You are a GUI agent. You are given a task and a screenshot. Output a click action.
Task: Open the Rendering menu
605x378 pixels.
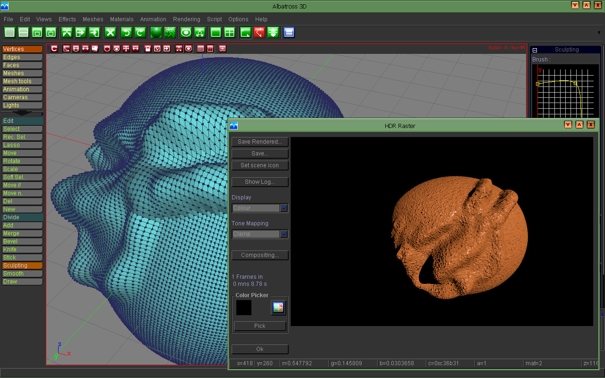click(x=187, y=19)
